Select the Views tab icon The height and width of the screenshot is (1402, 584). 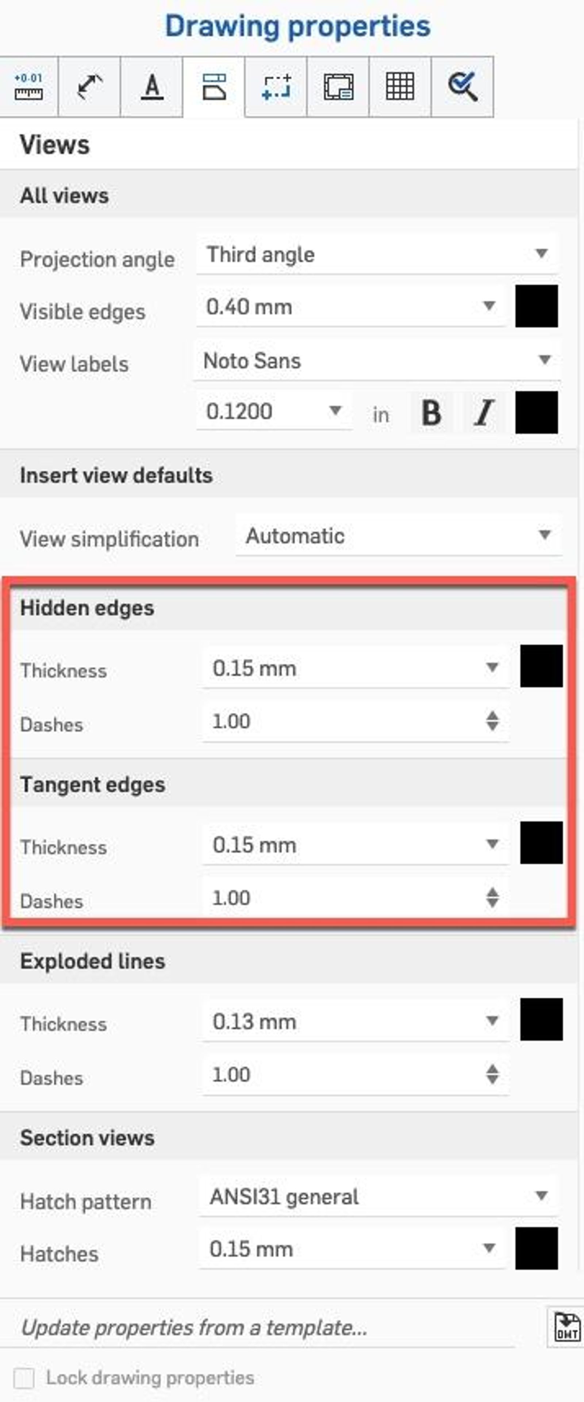214,87
